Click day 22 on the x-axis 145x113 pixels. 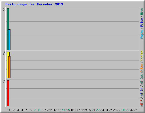[x=98, y=110]
